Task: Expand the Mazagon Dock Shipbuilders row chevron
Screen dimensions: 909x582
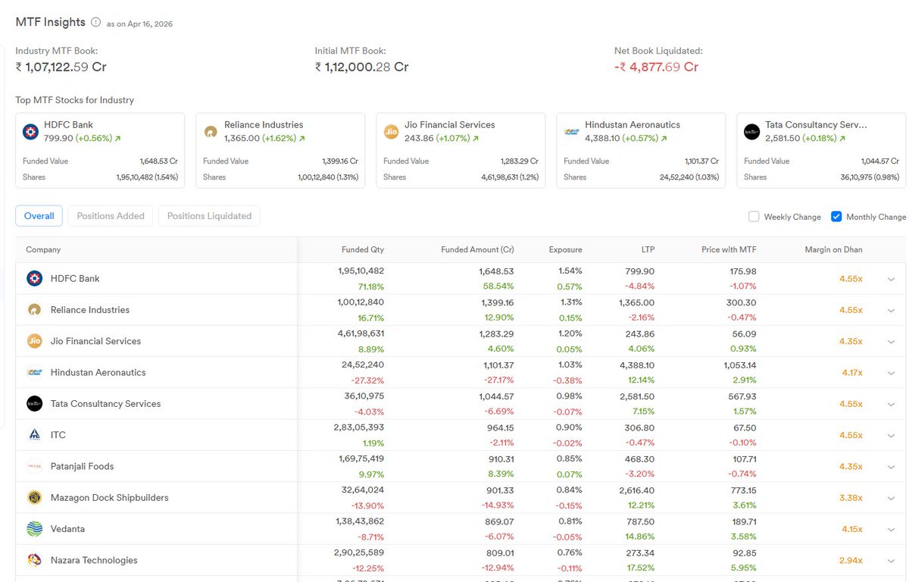Action: click(891, 498)
